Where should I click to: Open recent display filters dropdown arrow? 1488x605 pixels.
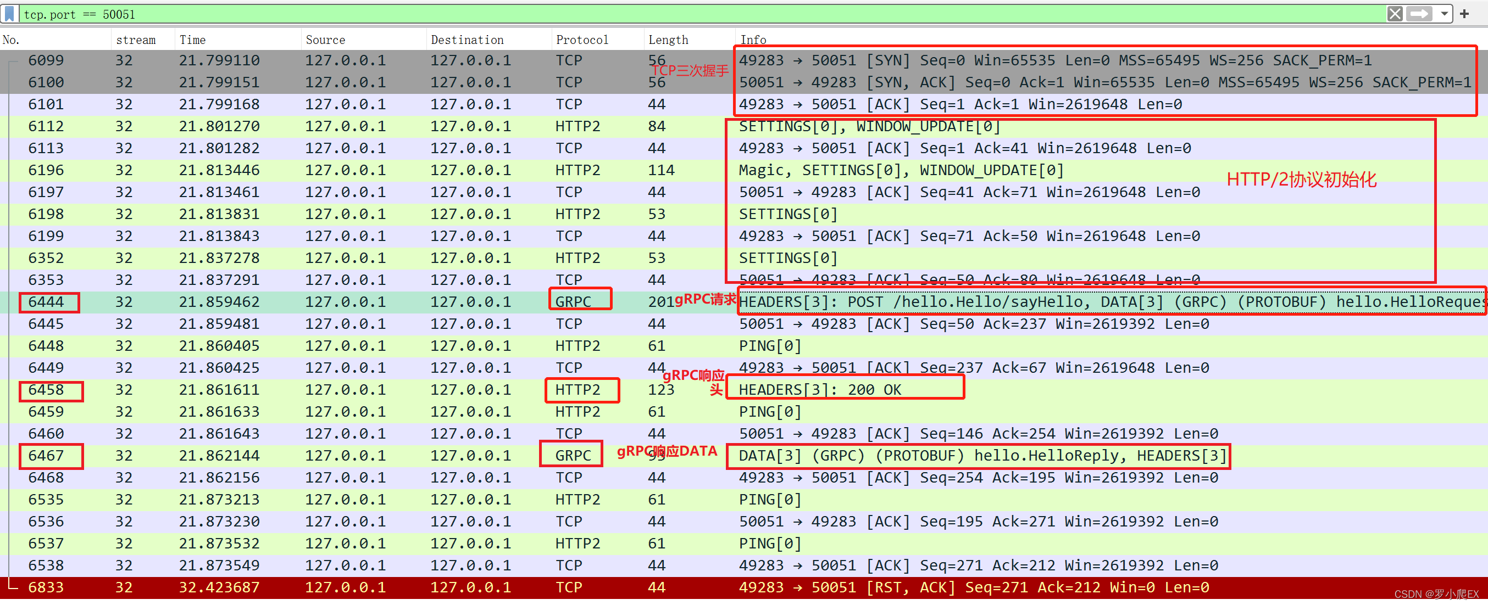tap(1443, 13)
